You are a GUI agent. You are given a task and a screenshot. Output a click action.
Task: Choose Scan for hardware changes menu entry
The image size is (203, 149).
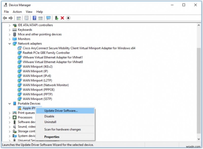(x=65, y=129)
